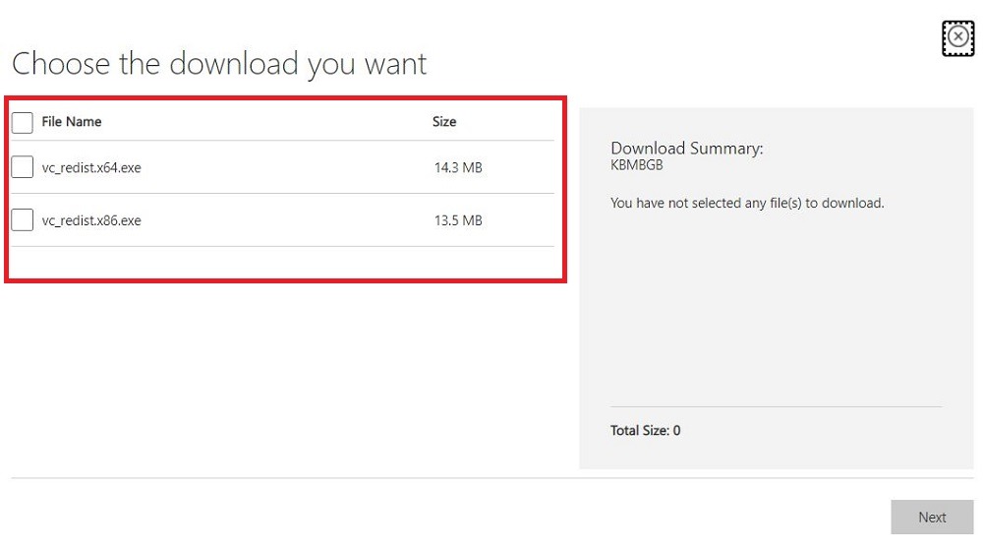The image size is (983, 550).
Task: Close the download selection dialog
Action: point(957,37)
